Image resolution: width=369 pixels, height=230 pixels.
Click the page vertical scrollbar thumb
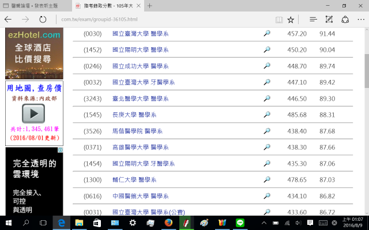[367, 70]
